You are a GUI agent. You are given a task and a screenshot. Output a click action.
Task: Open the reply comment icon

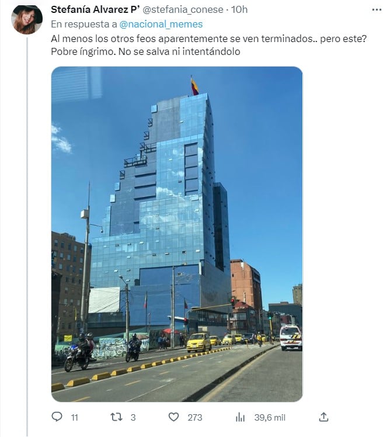pyautogui.click(x=57, y=417)
